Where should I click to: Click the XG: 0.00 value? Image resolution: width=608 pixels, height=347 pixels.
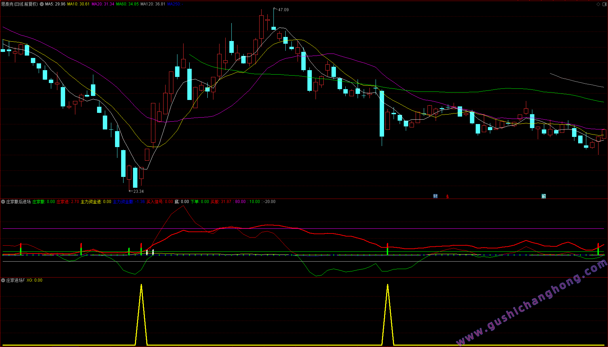tap(35, 280)
